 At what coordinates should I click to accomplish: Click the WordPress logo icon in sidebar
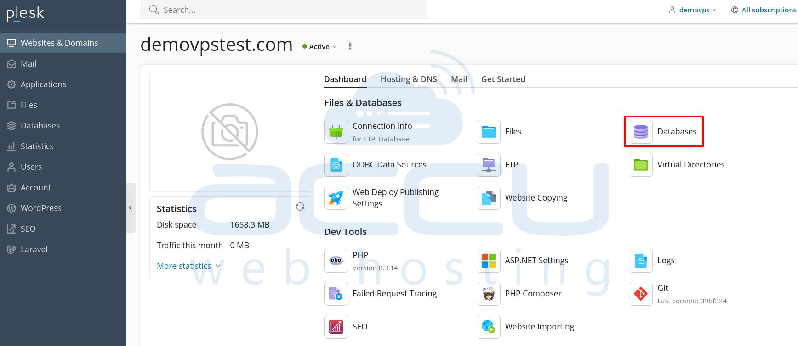click(x=11, y=208)
